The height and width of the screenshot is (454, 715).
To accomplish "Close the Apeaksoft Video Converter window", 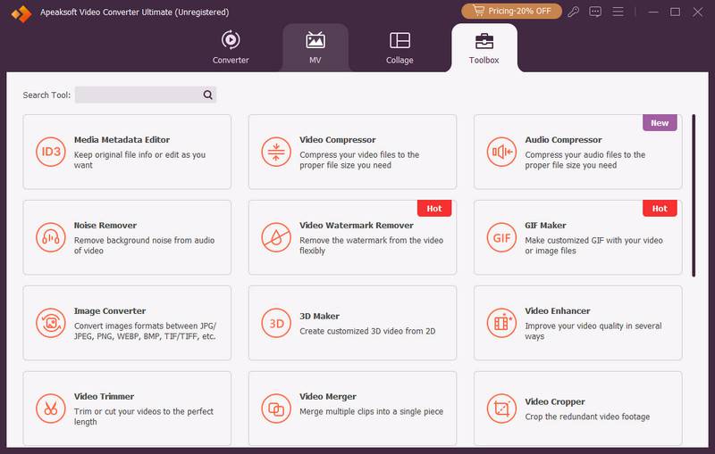I will pos(697,12).
